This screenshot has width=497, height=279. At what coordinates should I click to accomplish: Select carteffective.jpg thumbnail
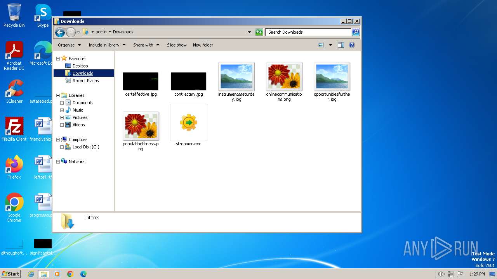[x=141, y=81]
